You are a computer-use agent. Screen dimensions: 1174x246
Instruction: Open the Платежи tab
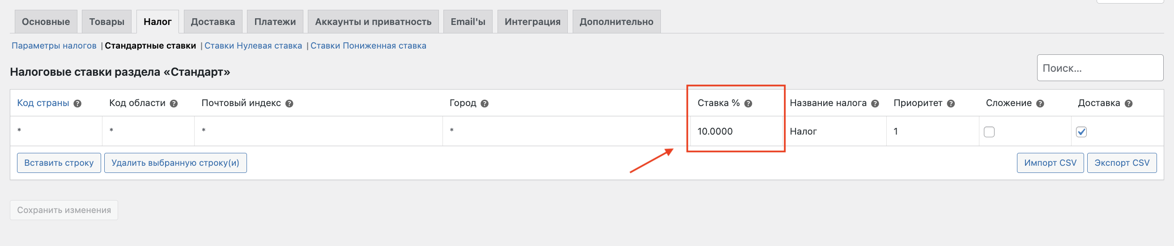pos(275,22)
